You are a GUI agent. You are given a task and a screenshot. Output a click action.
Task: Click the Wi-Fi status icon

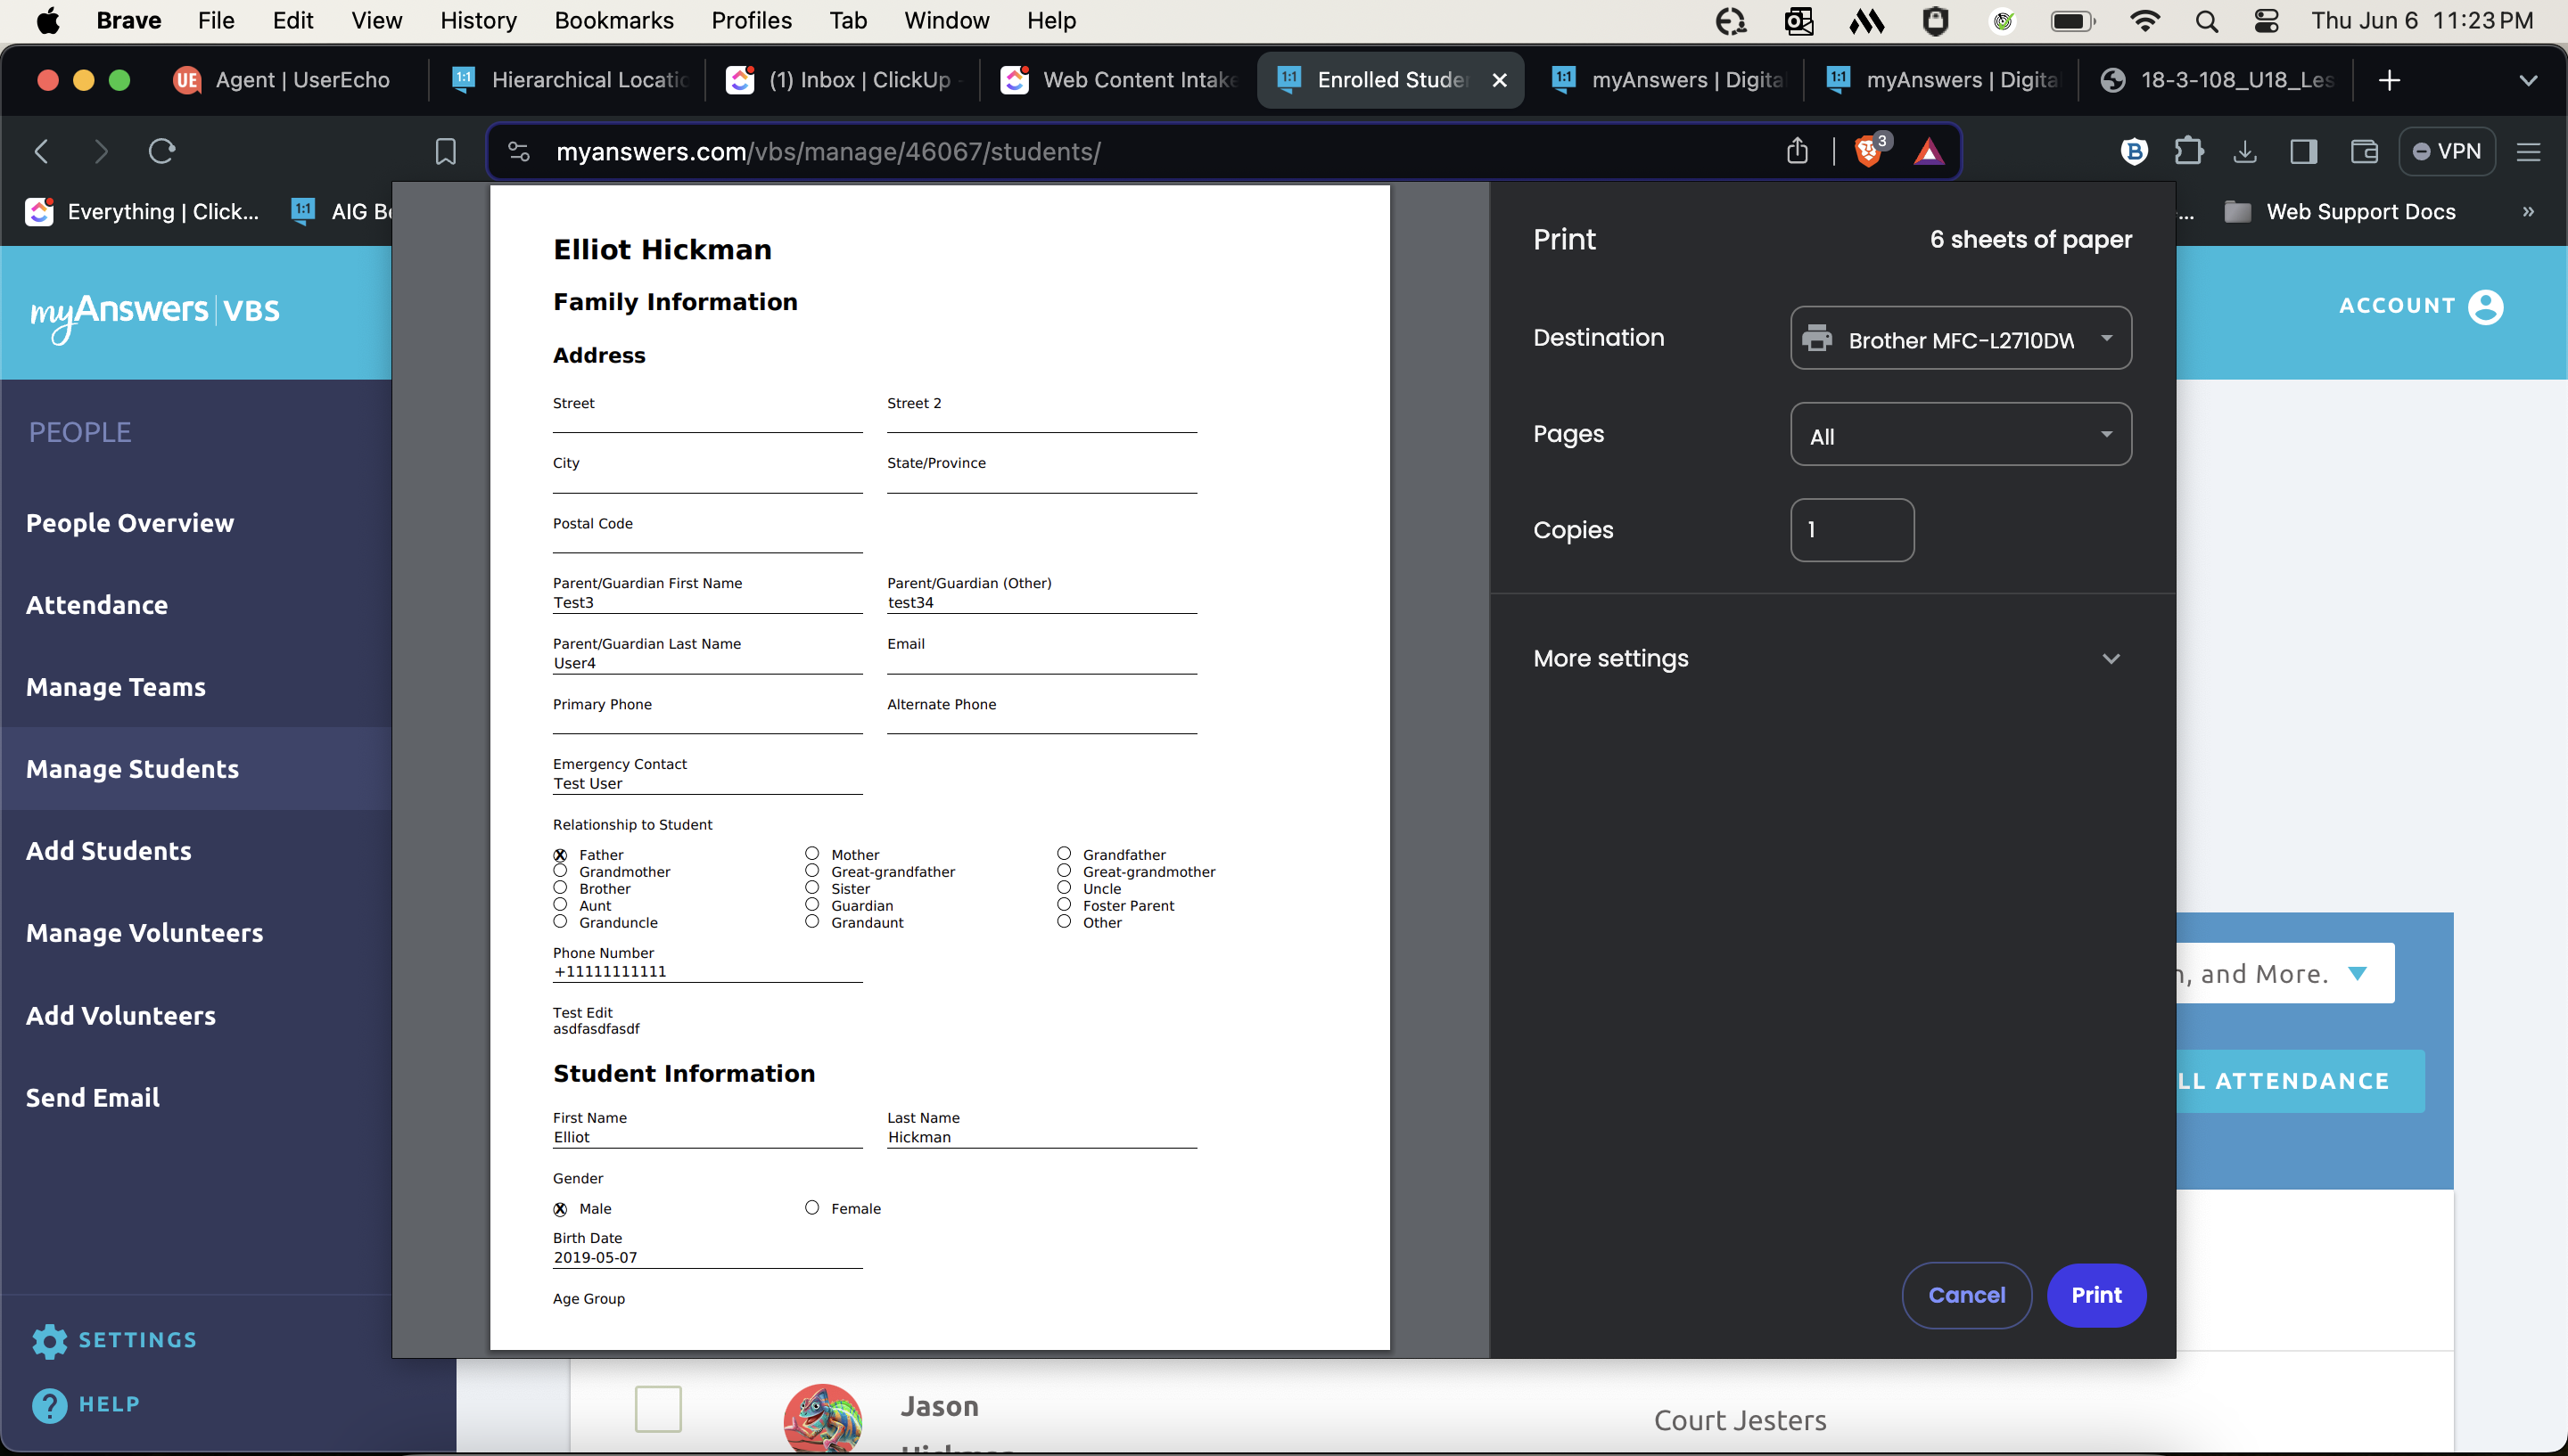(2144, 21)
